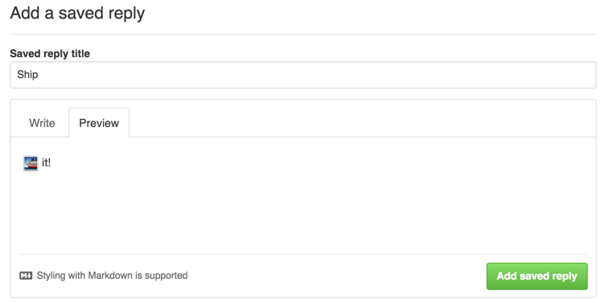Click the blank footer space left of Add saved reply
Viewport: 604px width, 303px height.
(337, 276)
